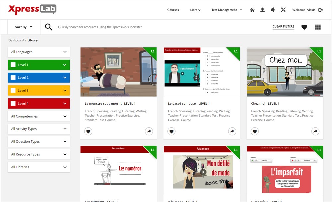Open the L'imparfait thumbnail
This screenshot has height=202, width=332.
pos(285,170)
